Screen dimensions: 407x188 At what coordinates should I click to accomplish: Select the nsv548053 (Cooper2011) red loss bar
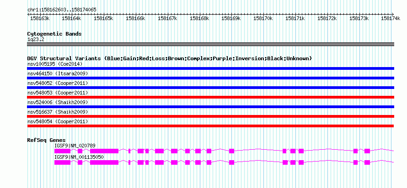click(210, 97)
